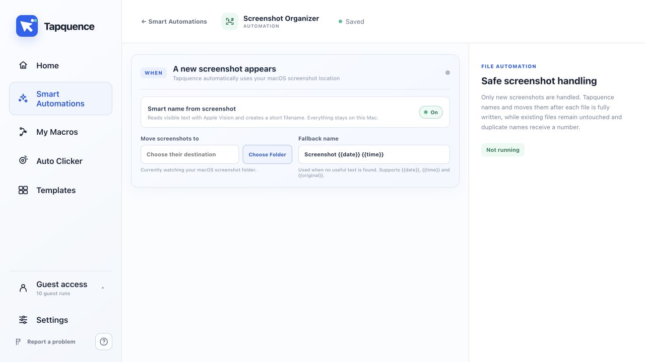Click the small dot beside Guest access

tap(103, 288)
